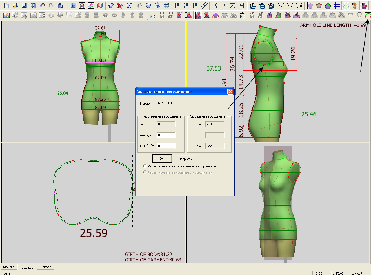Open a .gtp file icon
The image size is (371, 276).
[252, 5]
